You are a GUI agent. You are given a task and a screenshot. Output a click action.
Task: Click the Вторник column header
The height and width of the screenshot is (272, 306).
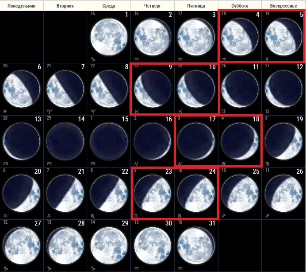(x=65, y=6)
